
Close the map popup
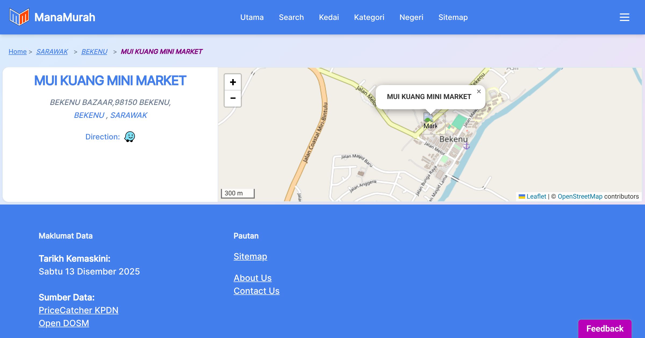tap(479, 91)
